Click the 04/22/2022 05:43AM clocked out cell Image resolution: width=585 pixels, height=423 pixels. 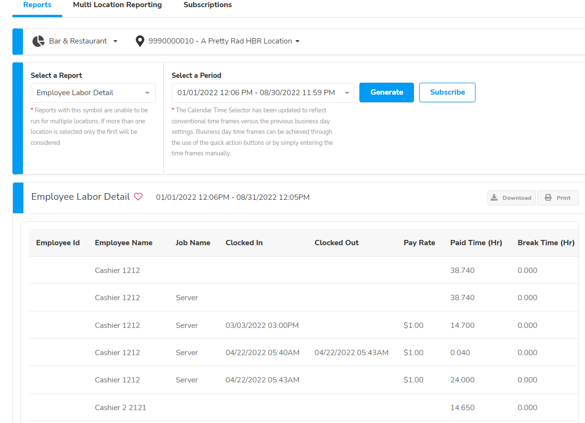pyautogui.click(x=351, y=353)
